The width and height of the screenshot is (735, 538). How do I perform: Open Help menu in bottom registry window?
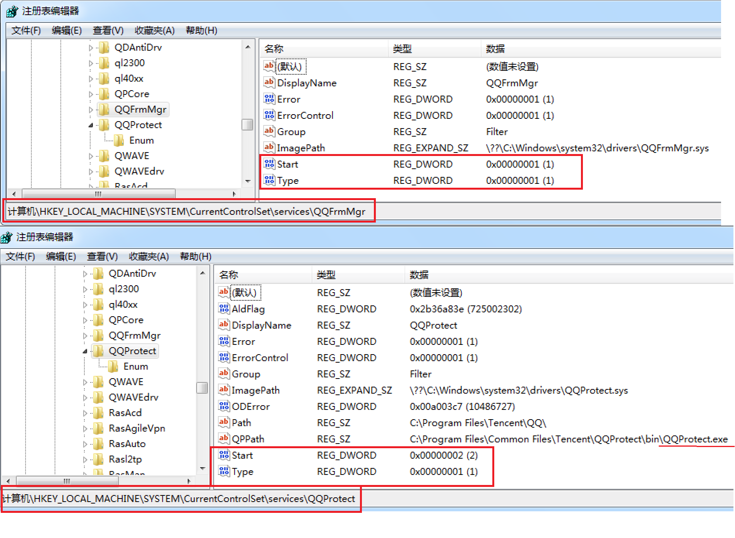tap(195, 256)
